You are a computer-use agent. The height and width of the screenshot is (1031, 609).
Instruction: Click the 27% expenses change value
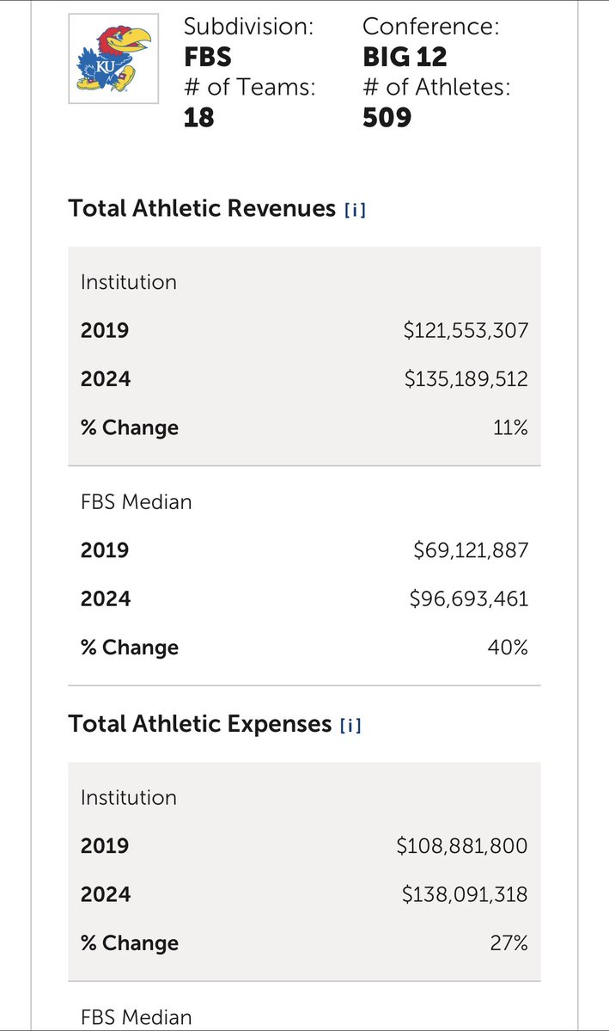(509, 943)
